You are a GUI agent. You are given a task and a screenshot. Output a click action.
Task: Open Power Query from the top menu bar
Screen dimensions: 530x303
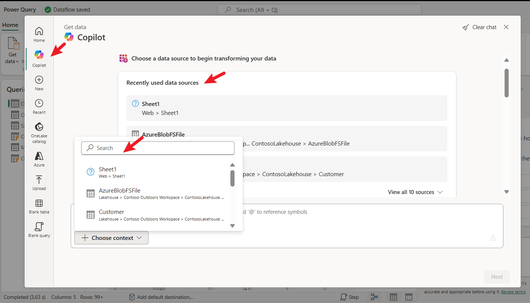pos(19,9)
